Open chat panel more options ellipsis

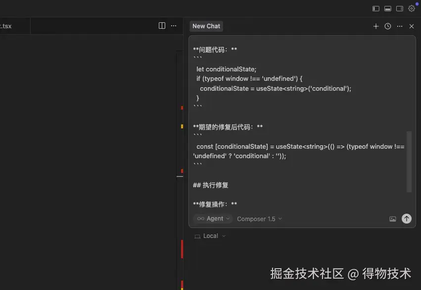[x=400, y=26]
